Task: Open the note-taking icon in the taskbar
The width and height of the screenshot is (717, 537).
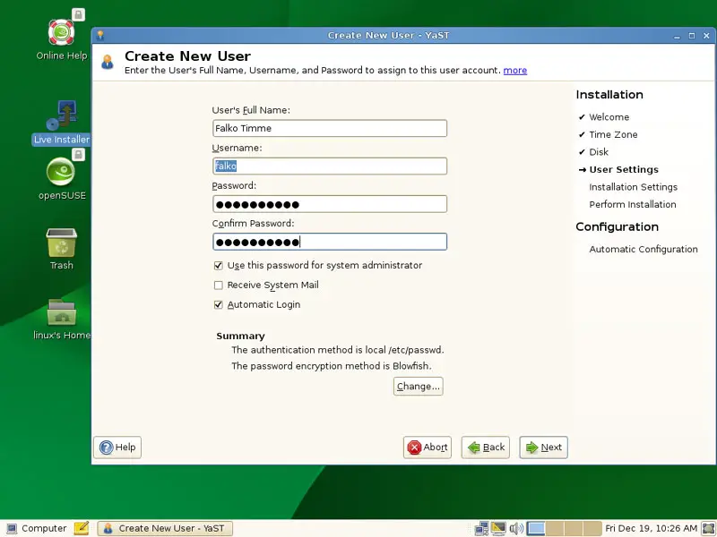Action: pyautogui.click(x=82, y=528)
